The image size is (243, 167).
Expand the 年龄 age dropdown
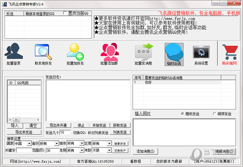(109, 150)
